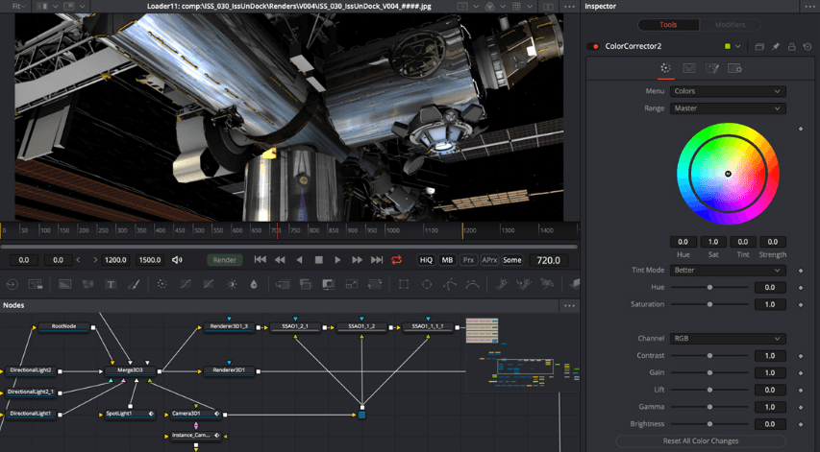Viewport: 820px width, 452px height.
Task: Enable the HiQ high quality toggle
Action: tap(426, 260)
